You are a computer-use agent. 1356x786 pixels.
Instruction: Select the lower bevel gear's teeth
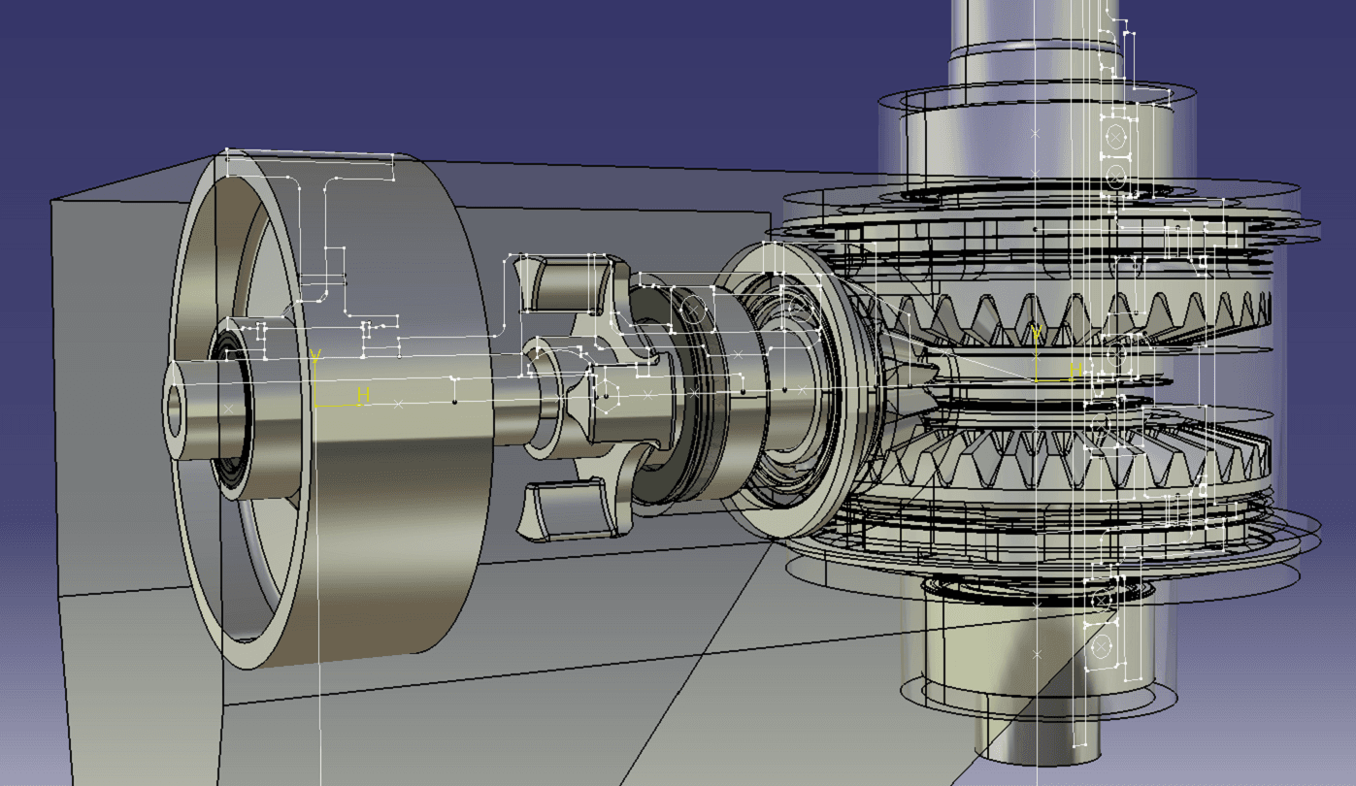pos(1068,458)
